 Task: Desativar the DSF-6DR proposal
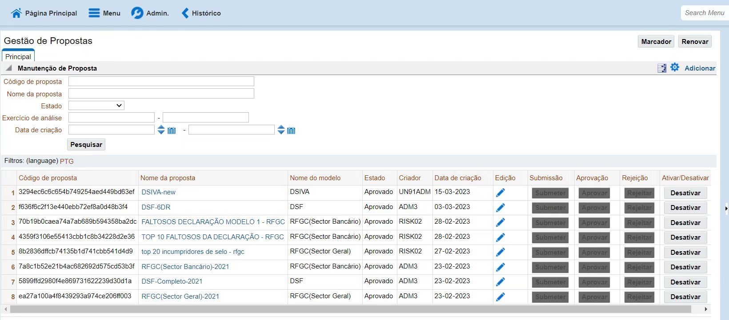(x=685, y=208)
